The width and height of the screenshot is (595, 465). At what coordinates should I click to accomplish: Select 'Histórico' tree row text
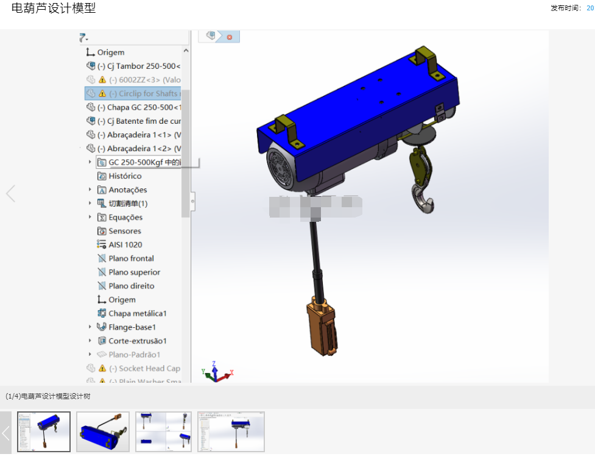pos(125,176)
